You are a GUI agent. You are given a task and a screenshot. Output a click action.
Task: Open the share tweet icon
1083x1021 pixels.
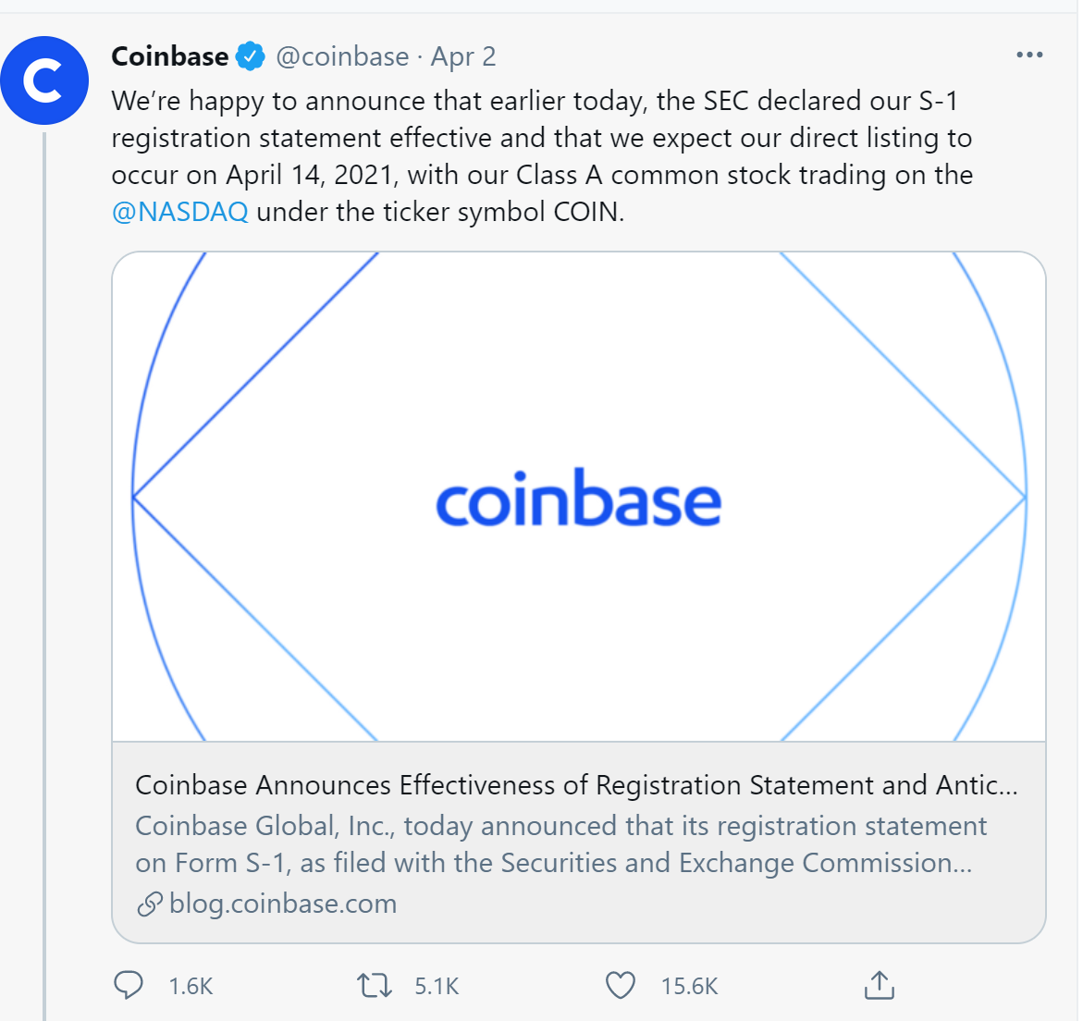[878, 986]
